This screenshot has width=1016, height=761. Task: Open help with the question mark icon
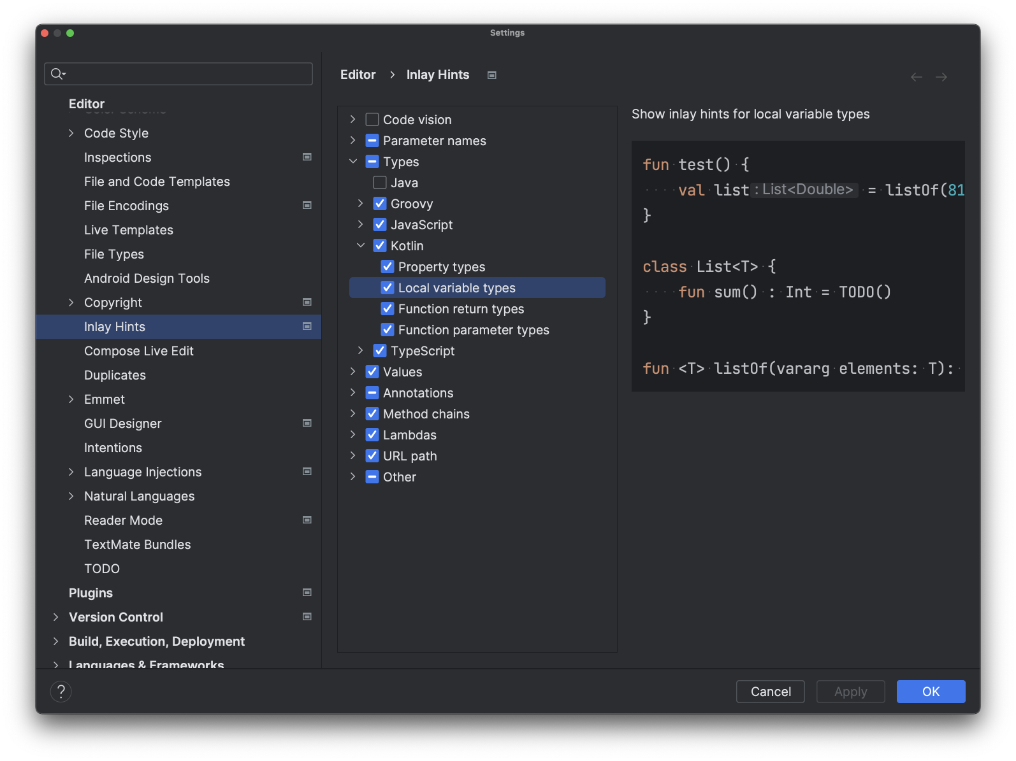tap(61, 692)
